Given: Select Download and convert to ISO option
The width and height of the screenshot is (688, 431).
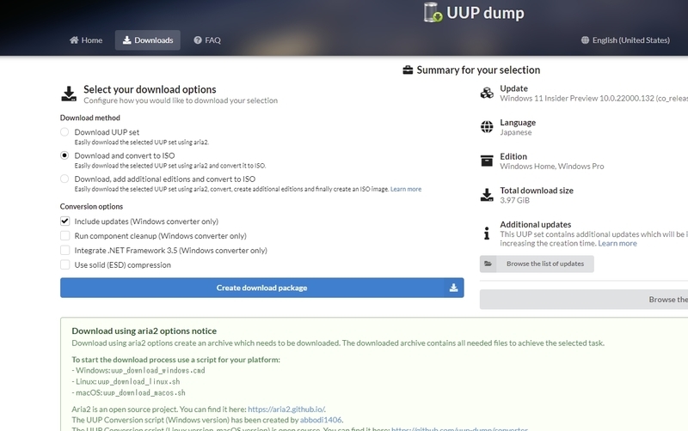Looking at the screenshot, I should pos(64,155).
